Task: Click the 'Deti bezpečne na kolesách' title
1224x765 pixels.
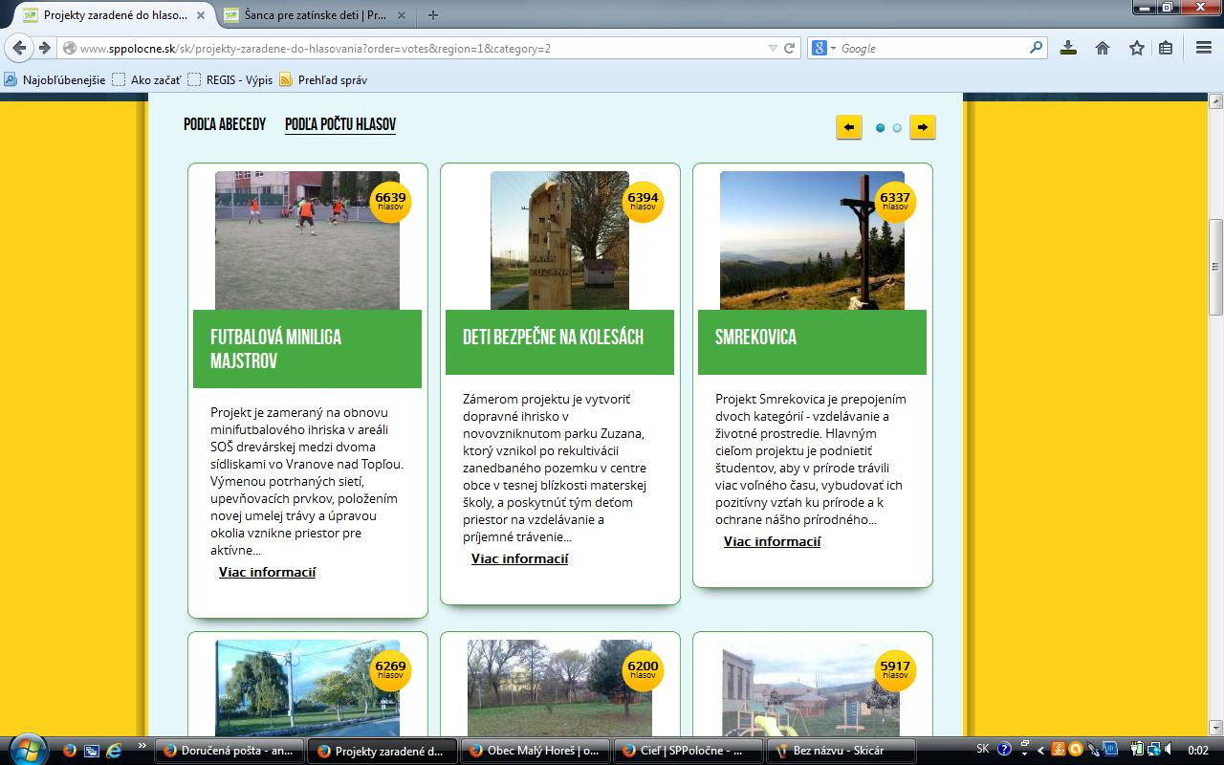Action: tap(553, 337)
